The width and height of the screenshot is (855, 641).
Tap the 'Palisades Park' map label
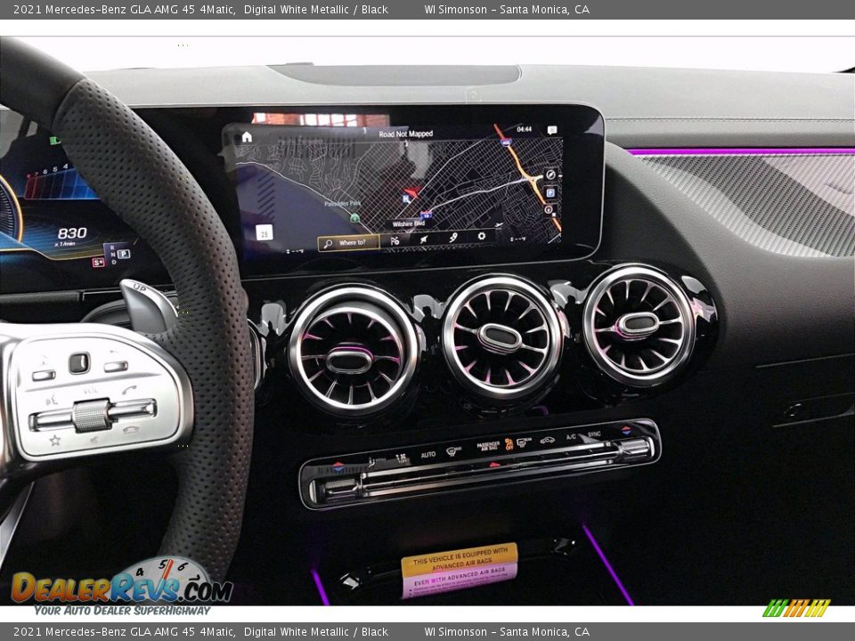point(342,203)
